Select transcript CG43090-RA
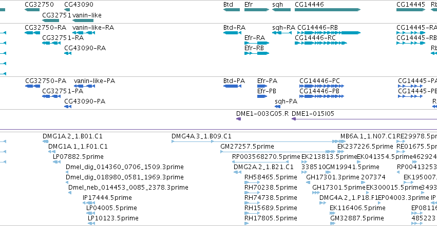Image resolution: width=437 pixels, height=226 pixels. [68, 53]
